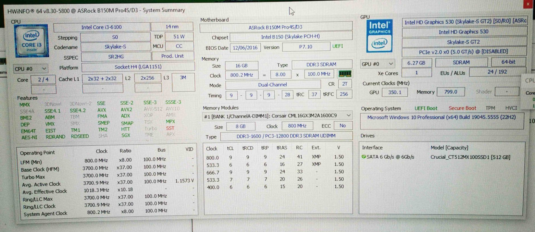535x232 pixels.
Task: Click the Cache L1 value 2x32 + 2x32
Action: point(102,79)
